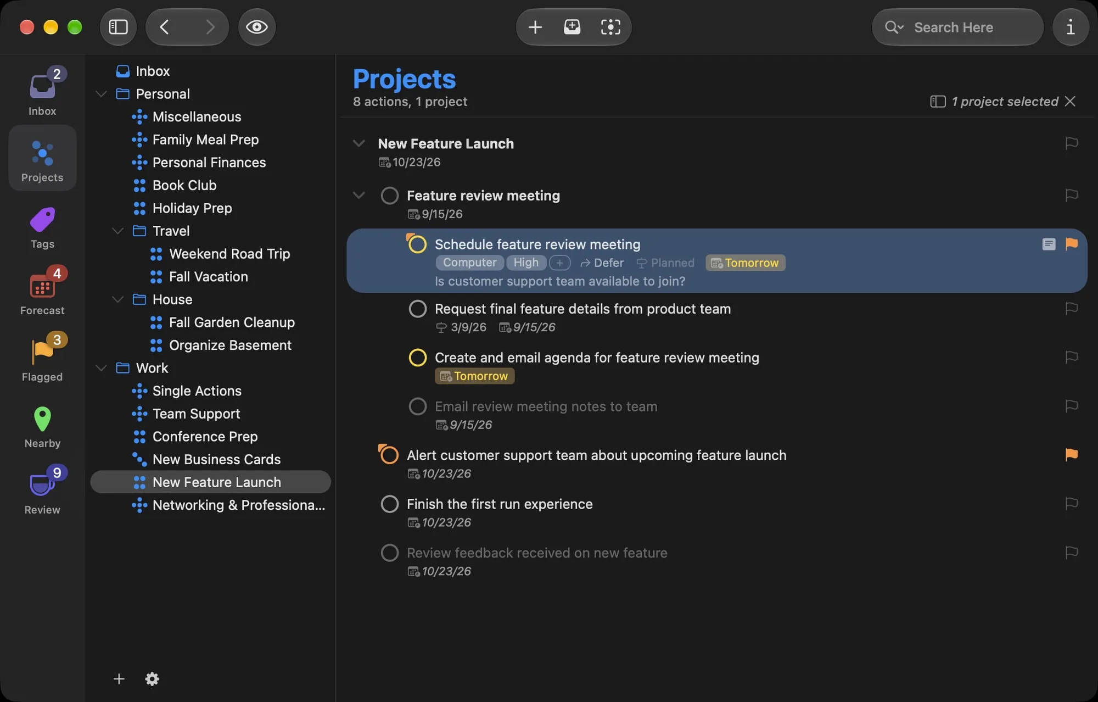
Task: Collapse the Personal folder
Action: coord(101,94)
